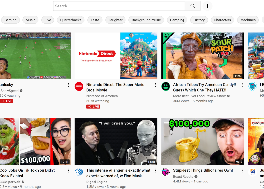Visit the Digital Engine channel name link

click(x=97, y=182)
